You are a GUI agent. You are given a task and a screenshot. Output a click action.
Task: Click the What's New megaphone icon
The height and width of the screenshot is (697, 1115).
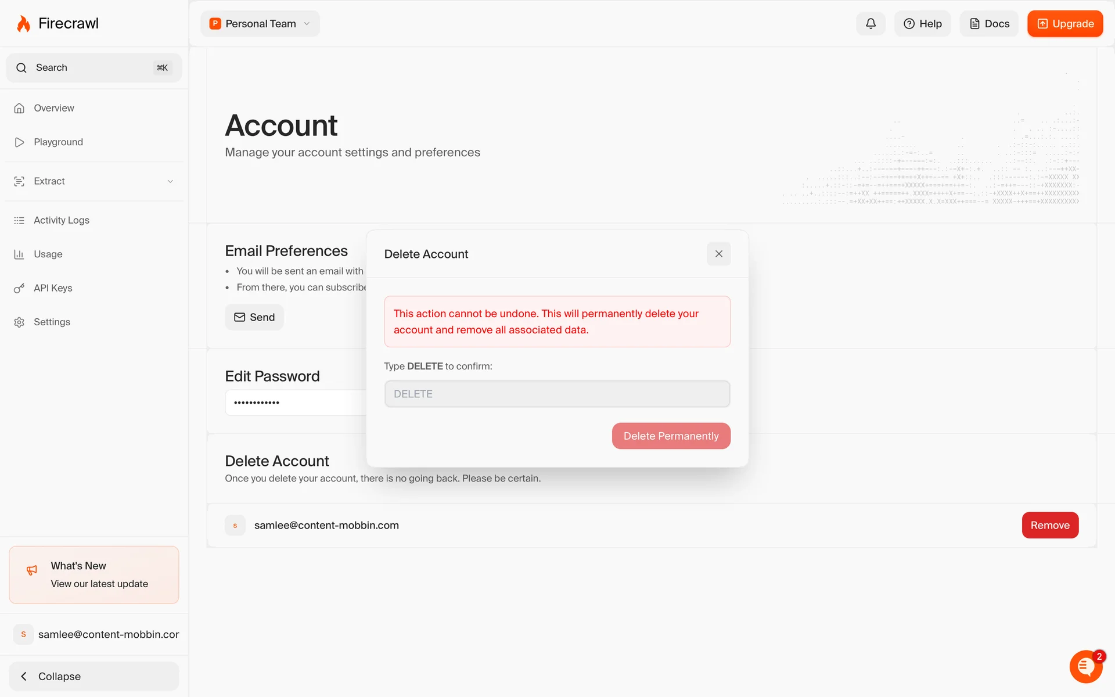coord(32,570)
